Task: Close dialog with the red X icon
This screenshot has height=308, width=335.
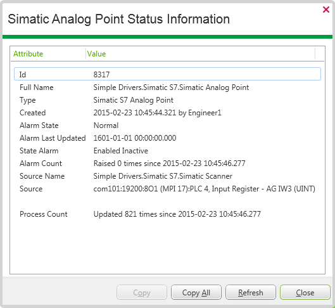Action: coord(326,10)
